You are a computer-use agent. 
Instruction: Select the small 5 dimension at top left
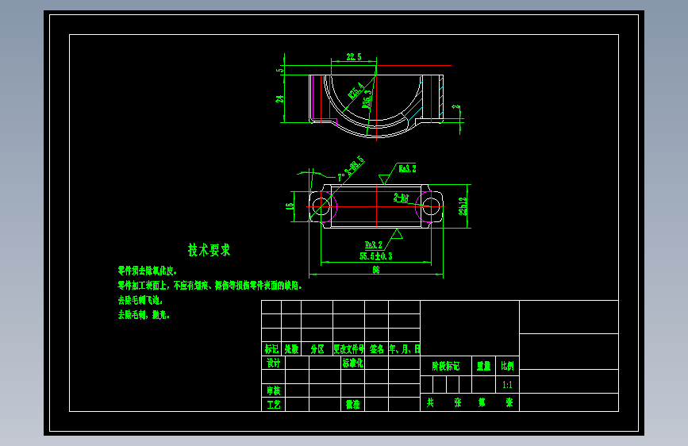[x=279, y=70]
